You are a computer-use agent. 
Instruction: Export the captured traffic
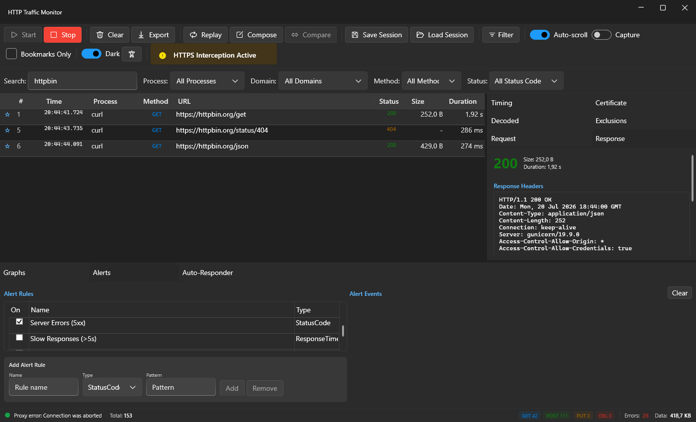pos(153,35)
